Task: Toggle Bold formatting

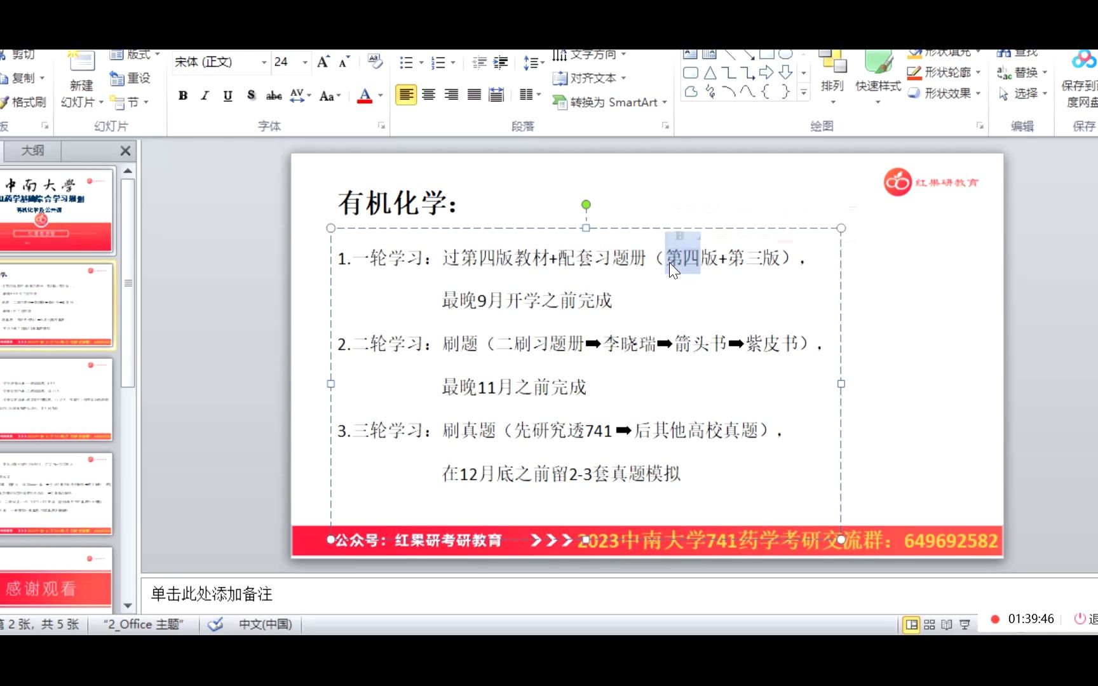Action: (x=183, y=95)
